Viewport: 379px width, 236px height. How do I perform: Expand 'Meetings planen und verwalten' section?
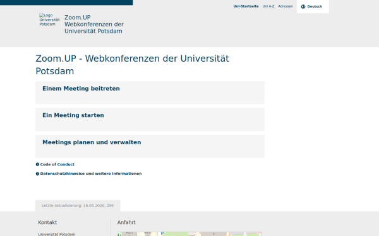coord(150,147)
